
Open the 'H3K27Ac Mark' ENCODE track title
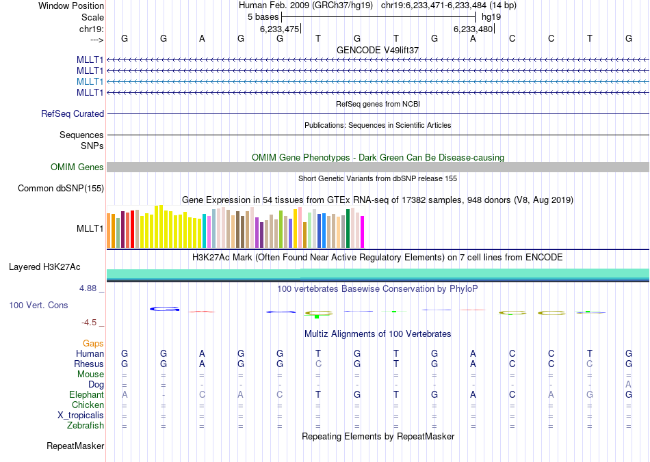[x=378, y=258]
